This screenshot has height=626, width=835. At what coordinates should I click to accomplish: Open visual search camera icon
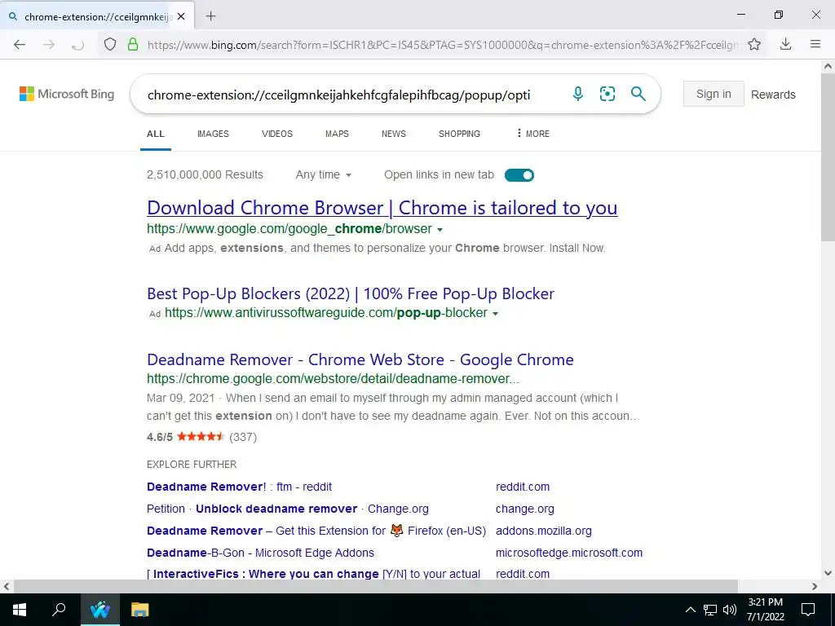click(x=607, y=95)
